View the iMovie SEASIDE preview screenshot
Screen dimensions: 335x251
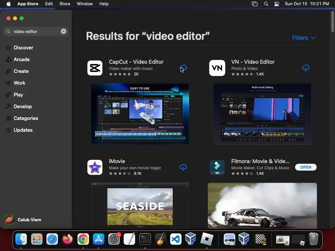coord(140,206)
